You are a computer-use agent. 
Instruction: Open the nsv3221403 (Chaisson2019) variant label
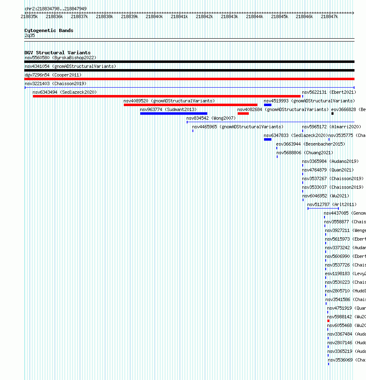click(56, 83)
